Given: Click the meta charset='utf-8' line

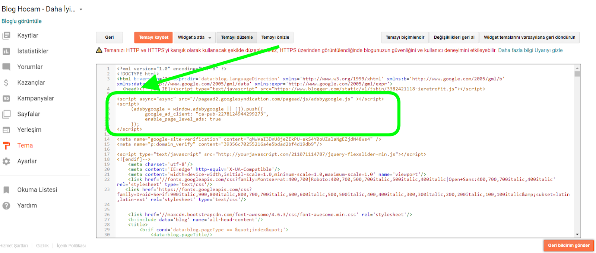Looking at the screenshot, I should [x=161, y=164].
